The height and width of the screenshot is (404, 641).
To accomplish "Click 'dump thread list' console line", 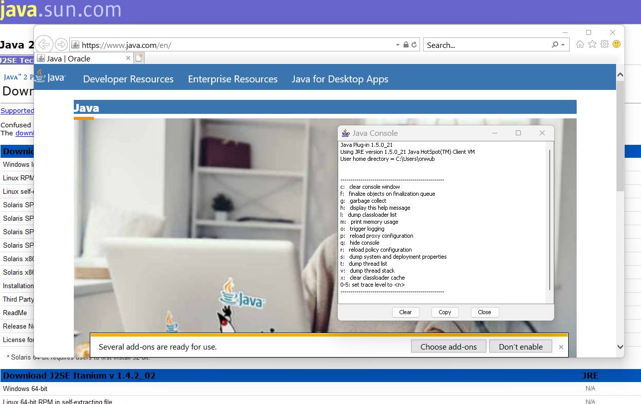I will tap(364, 264).
